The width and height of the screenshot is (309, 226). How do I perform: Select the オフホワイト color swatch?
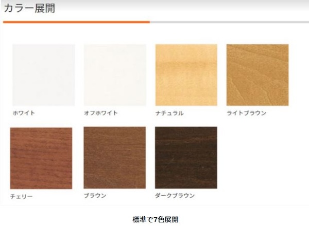pos(115,75)
